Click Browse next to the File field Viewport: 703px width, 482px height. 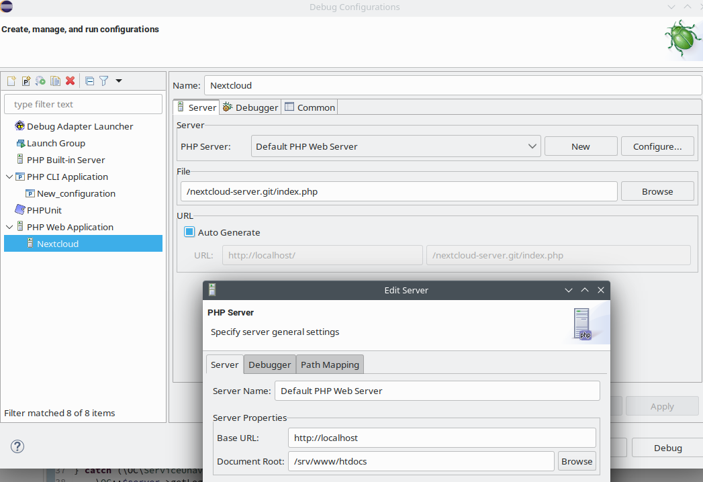click(657, 191)
